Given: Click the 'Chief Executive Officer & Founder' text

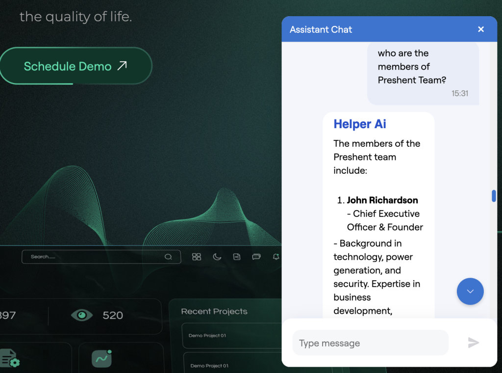Looking at the screenshot, I should [385, 220].
